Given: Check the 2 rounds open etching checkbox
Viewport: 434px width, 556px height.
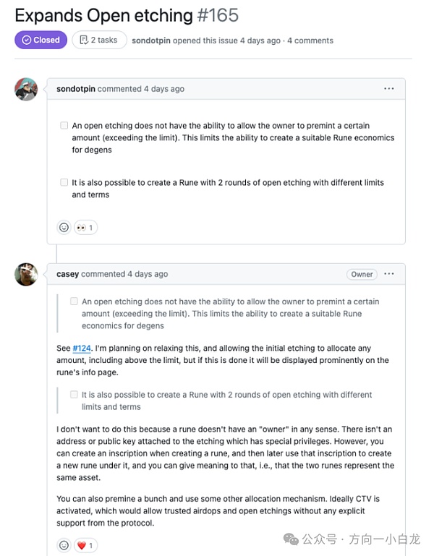Looking at the screenshot, I should click(x=64, y=182).
